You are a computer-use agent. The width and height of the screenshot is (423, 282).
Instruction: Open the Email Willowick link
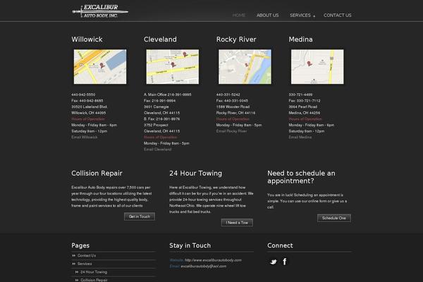85,137
